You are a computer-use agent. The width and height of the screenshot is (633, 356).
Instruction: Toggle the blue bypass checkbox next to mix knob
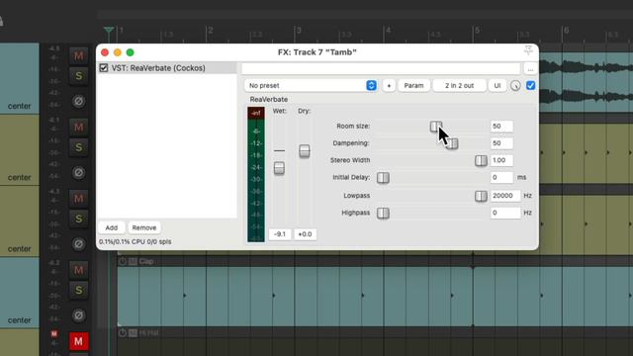531,86
